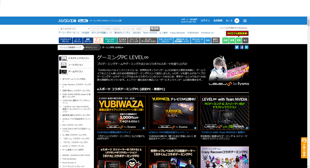
Task: Select トレーディングパソコン nav tab
Action: (x=165, y=40)
